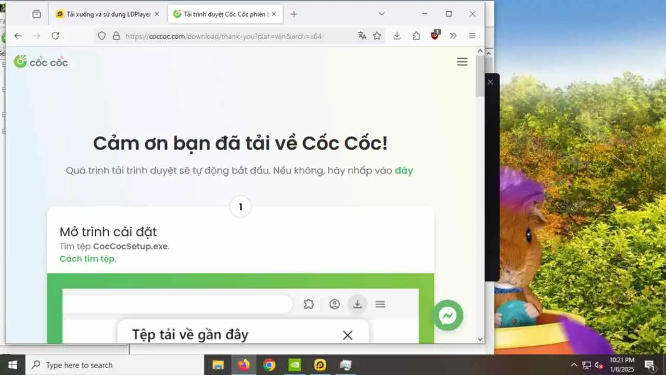Viewport: 666px width, 375px height.
Task: Open the Firefox application menu
Action: click(x=472, y=36)
